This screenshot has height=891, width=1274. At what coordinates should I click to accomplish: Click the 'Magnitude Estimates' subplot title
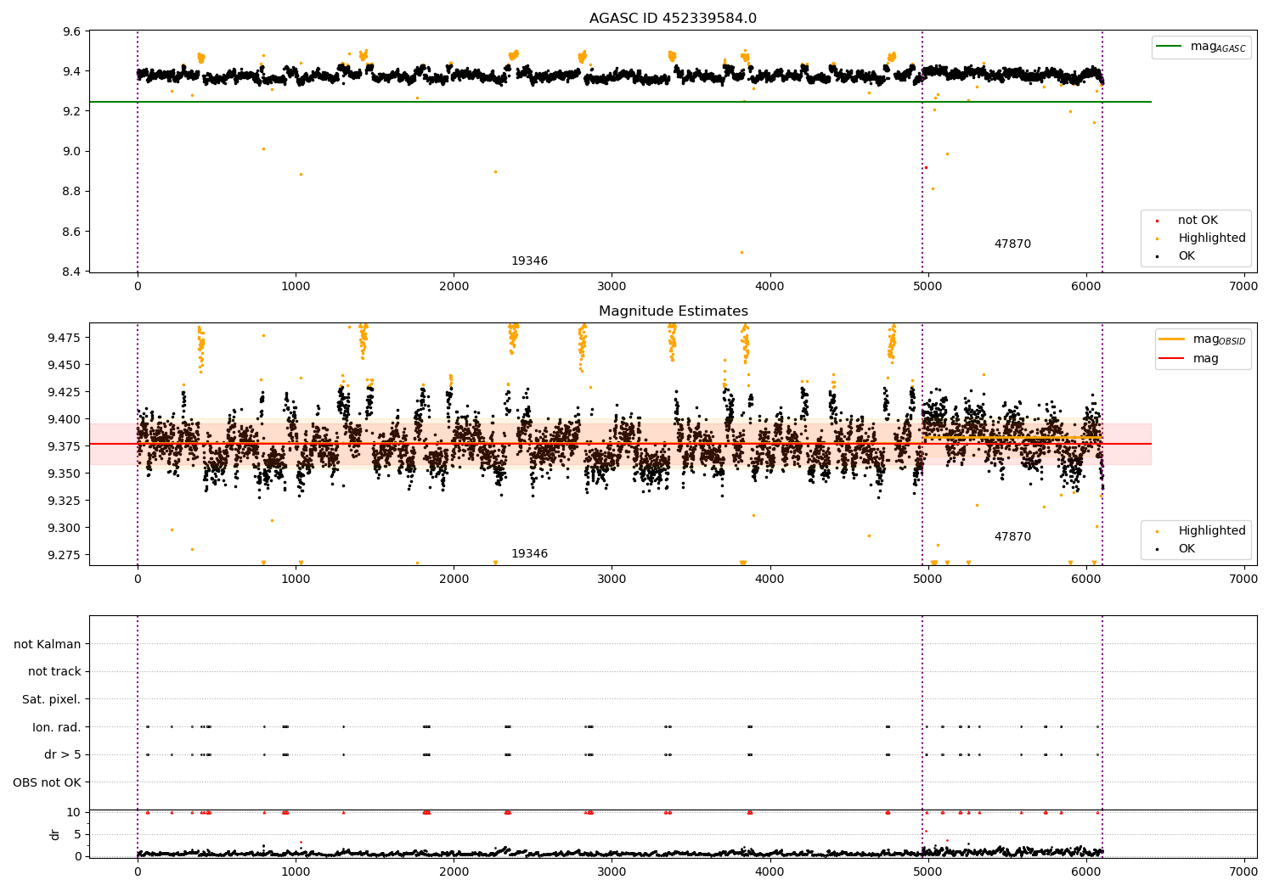[x=673, y=311]
